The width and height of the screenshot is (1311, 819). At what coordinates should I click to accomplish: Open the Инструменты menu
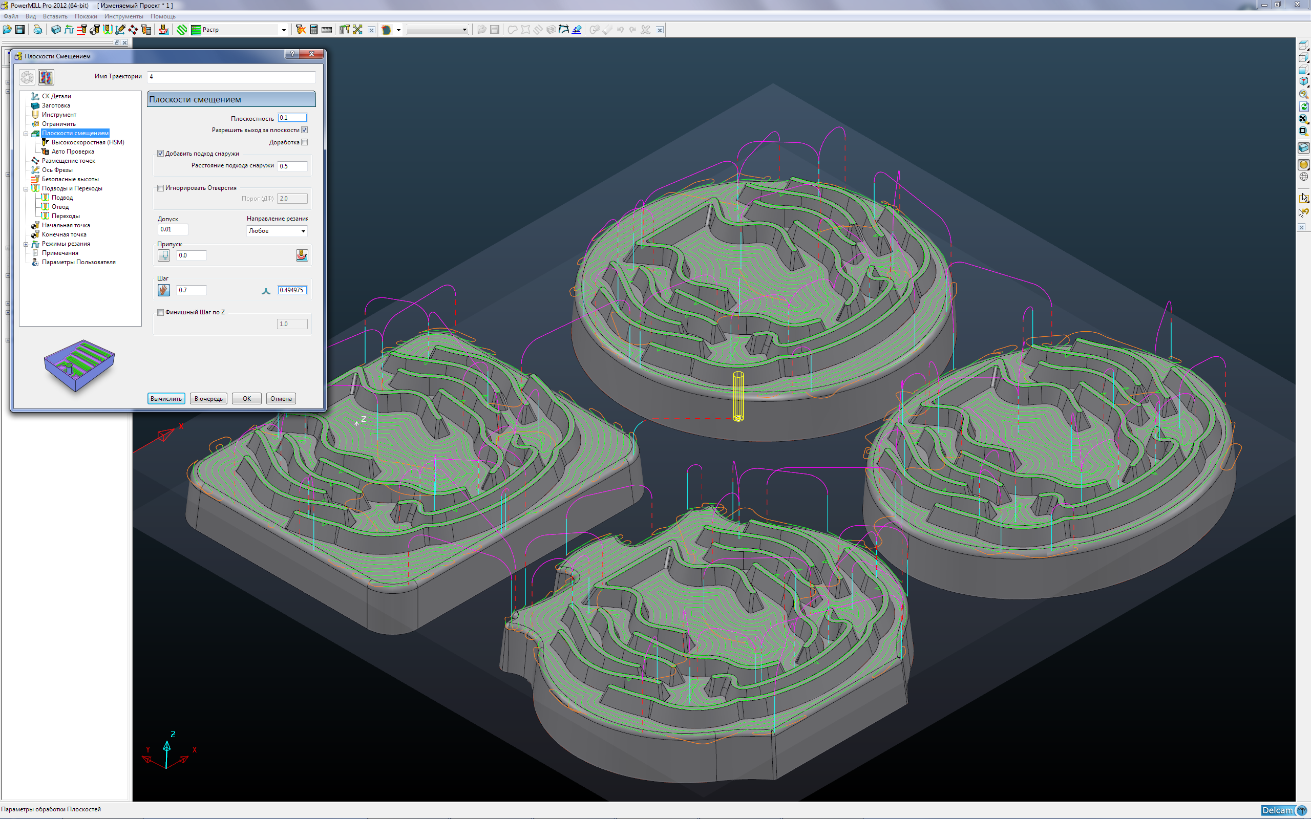pos(123,16)
